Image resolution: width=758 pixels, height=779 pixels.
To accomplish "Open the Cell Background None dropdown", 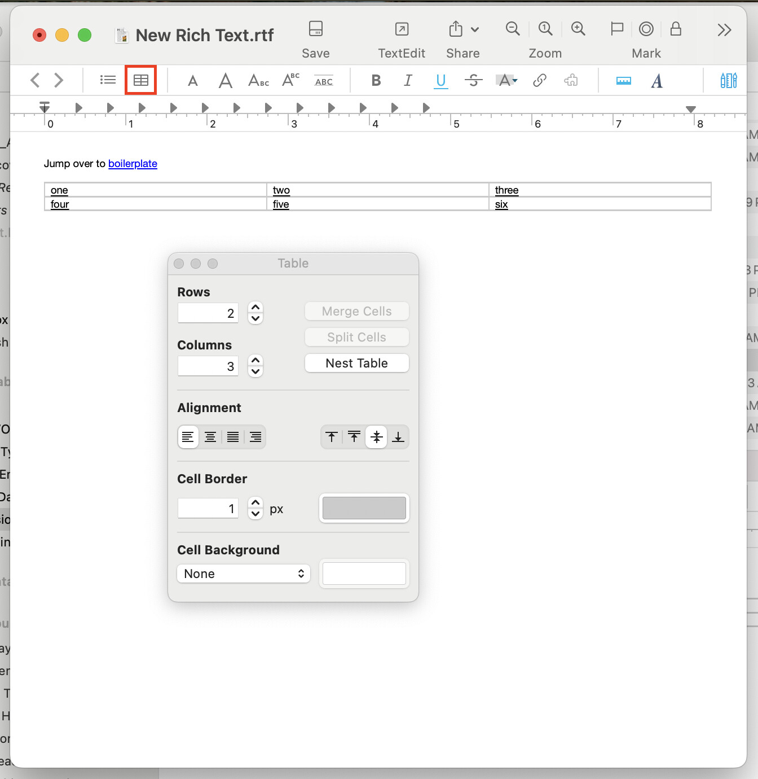I will pyautogui.click(x=244, y=574).
